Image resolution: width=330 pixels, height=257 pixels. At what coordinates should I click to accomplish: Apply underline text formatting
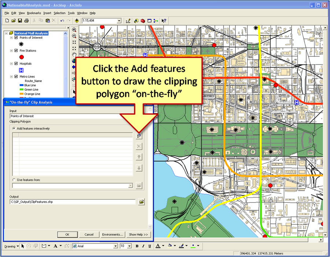coord(150,246)
